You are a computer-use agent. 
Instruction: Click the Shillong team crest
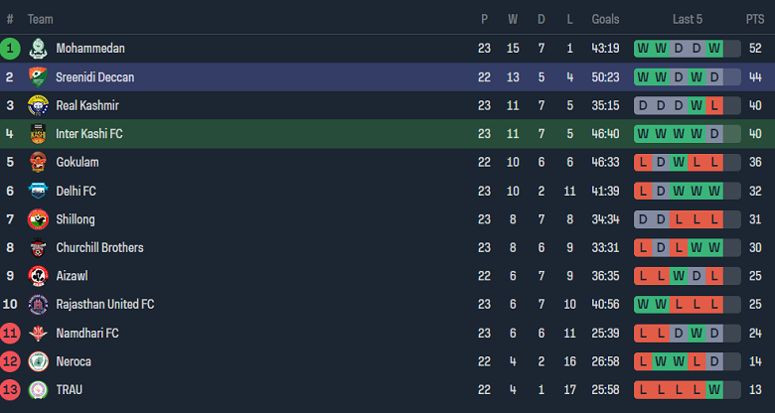(x=38, y=219)
